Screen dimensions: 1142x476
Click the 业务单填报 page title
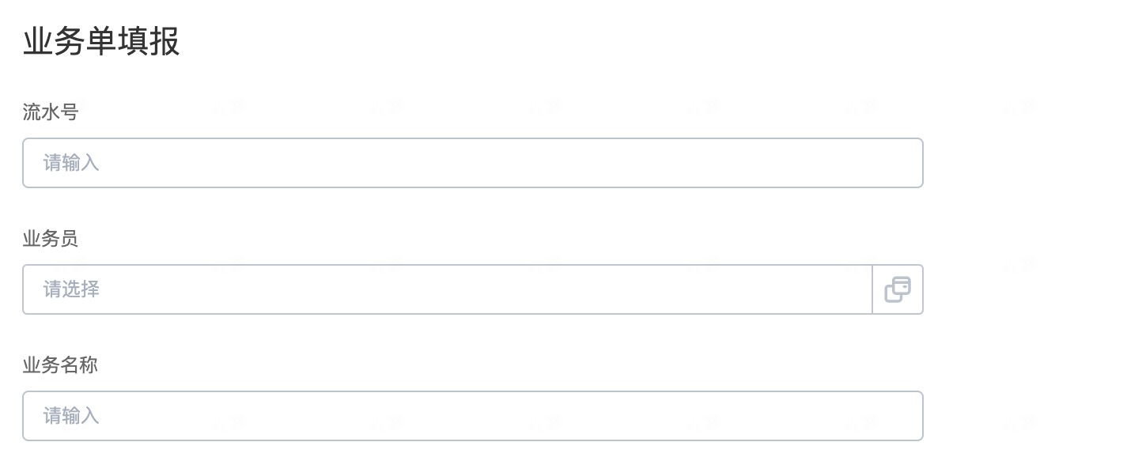[x=101, y=42]
